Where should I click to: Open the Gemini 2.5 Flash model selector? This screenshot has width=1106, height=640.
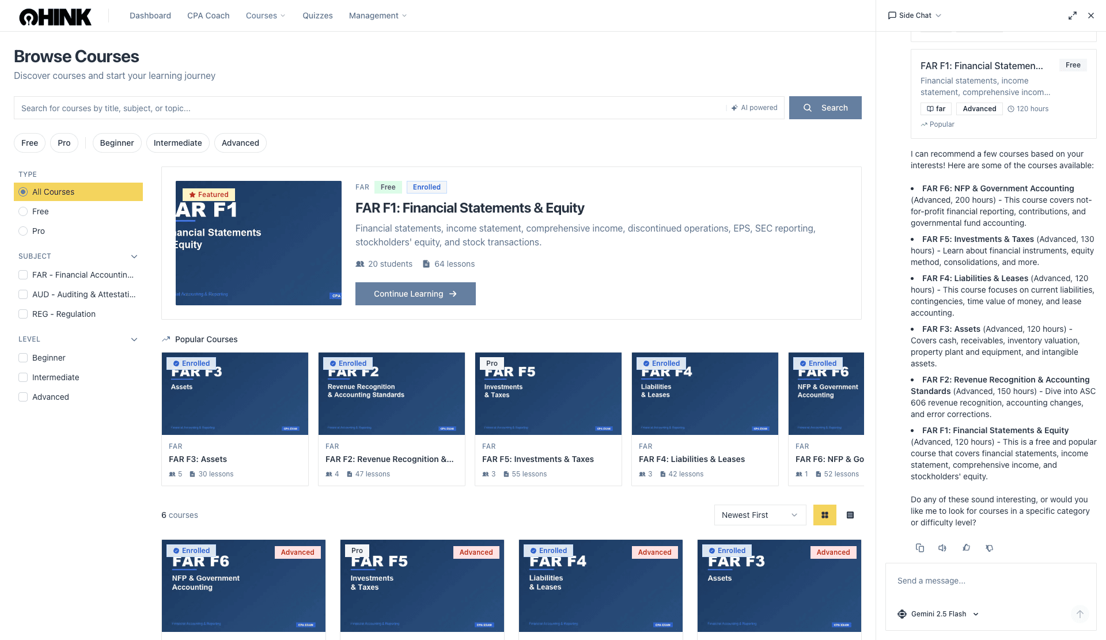tap(937, 614)
